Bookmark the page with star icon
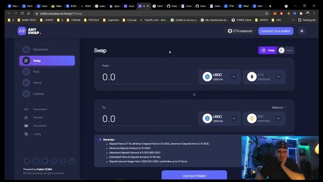This screenshot has width=323, height=182. pos(267,14)
